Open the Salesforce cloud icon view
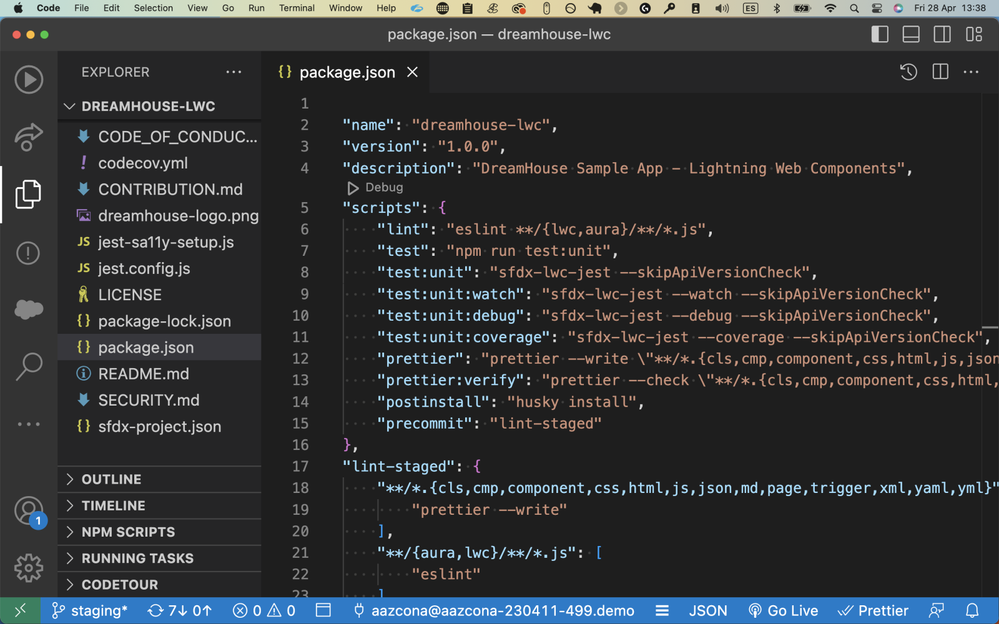The image size is (999, 624). [x=29, y=309]
